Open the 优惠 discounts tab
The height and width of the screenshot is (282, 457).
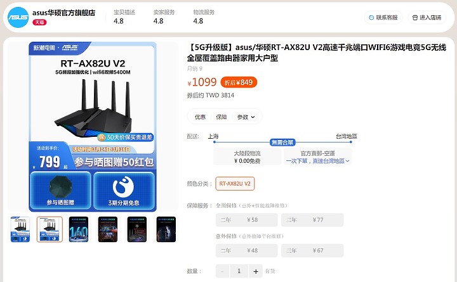pos(200,117)
